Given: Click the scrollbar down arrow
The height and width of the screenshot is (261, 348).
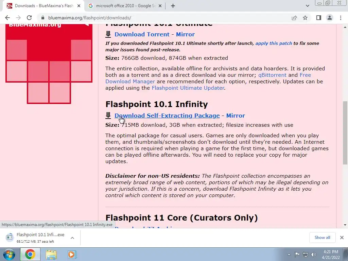Looking at the screenshot, I should [x=345, y=225].
